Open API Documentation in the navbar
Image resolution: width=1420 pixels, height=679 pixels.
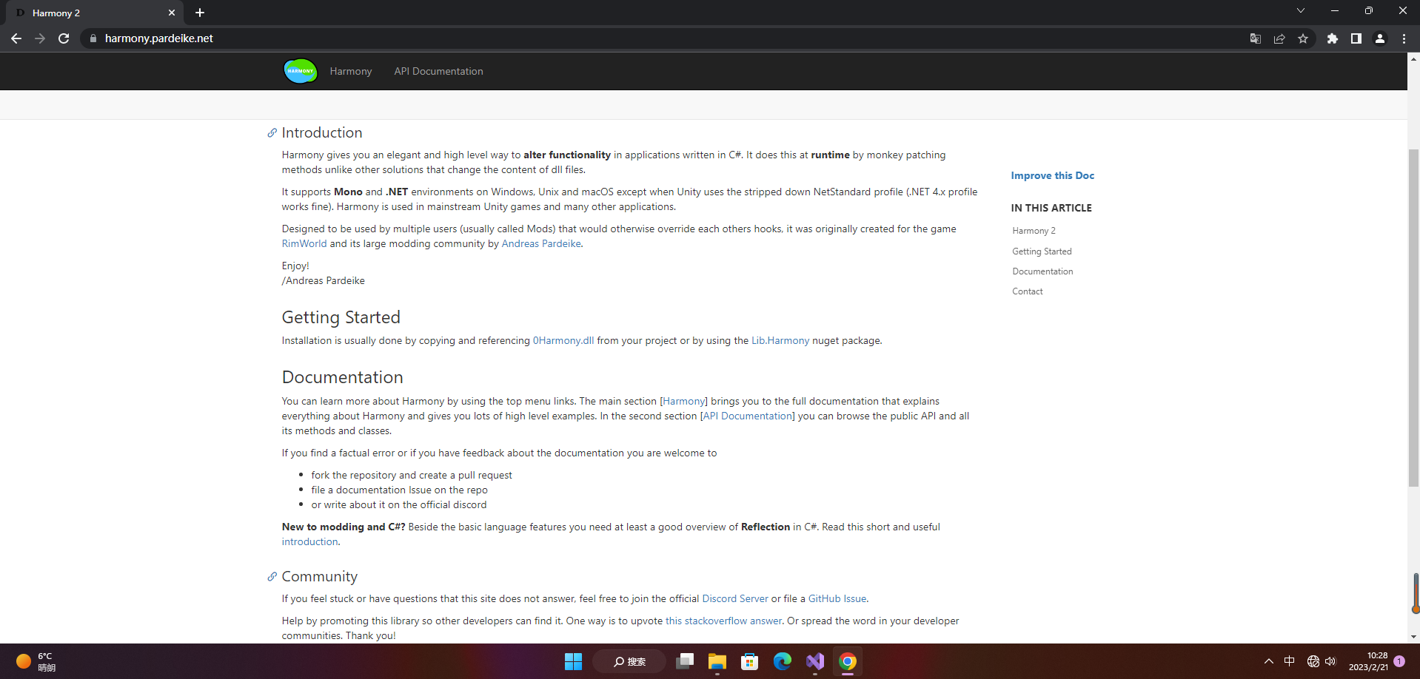pos(438,71)
